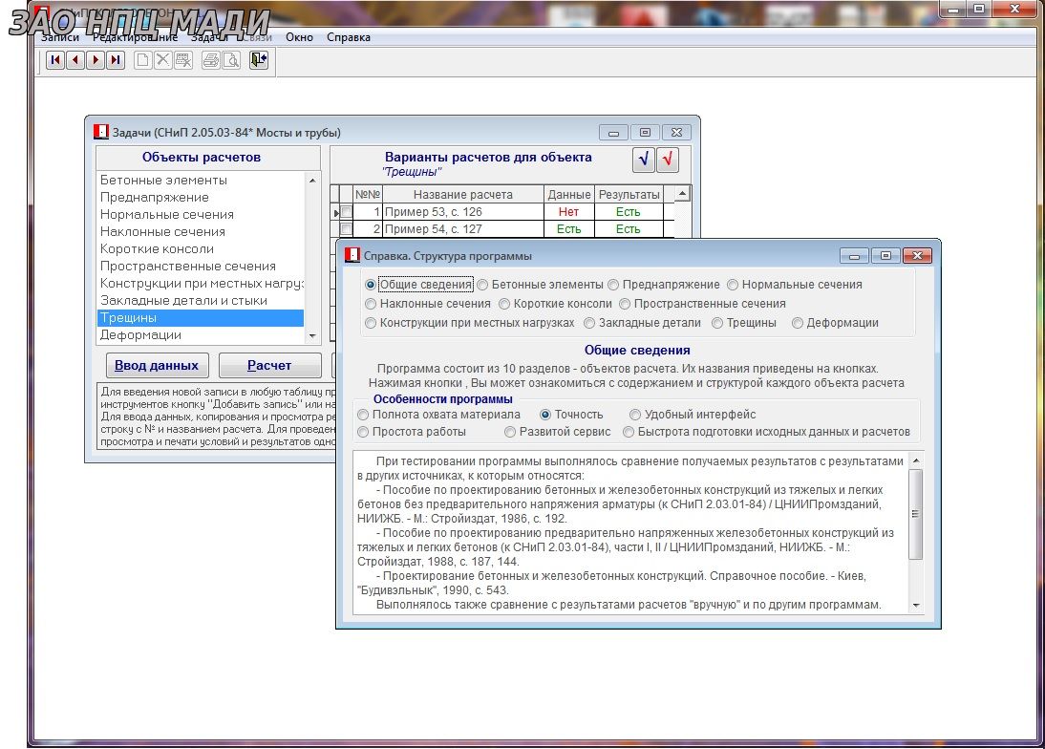Image resolution: width=1045 pixels, height=749 pixels.
Task: Open the Окно menu
Action: (299, 37)
